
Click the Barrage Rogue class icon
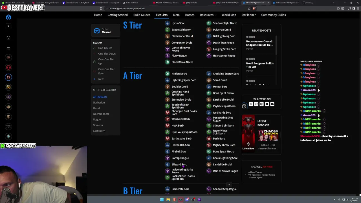[x=167, y=158]
